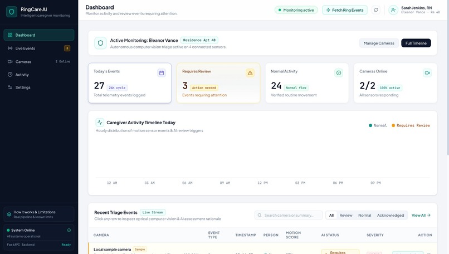Click the AI STATUS column header

click(330, 235)
